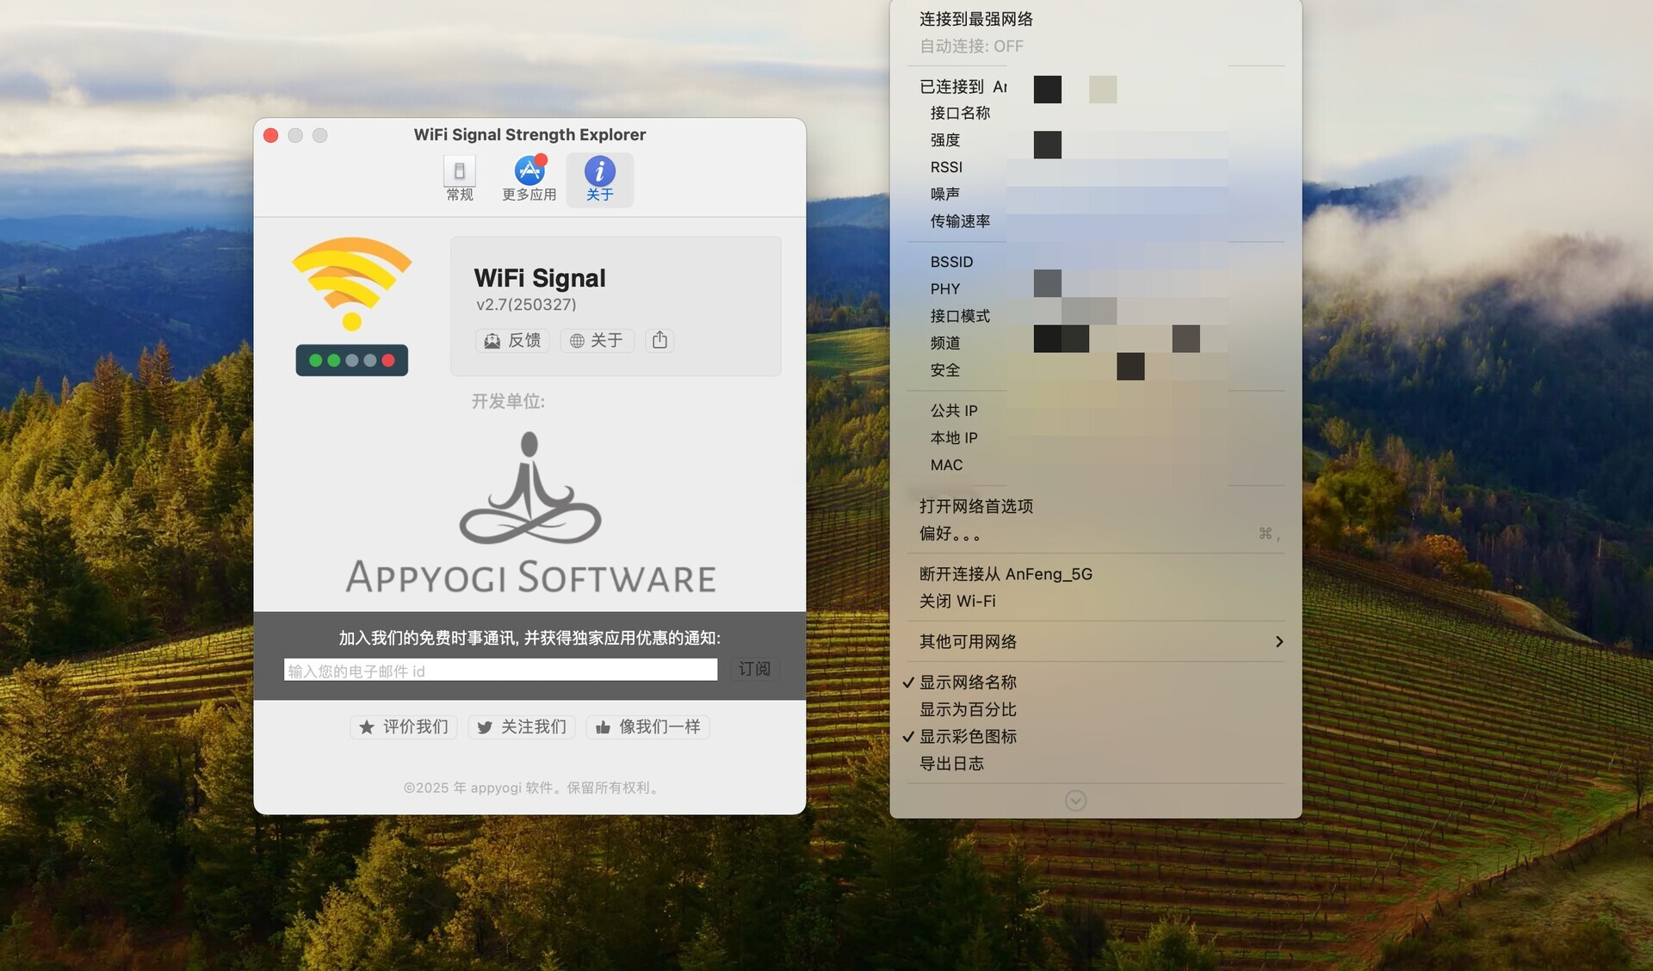Screen dimensions: 1653x971
Task: Click the Appyogi yoga figure logo
Action: (530, 487)
